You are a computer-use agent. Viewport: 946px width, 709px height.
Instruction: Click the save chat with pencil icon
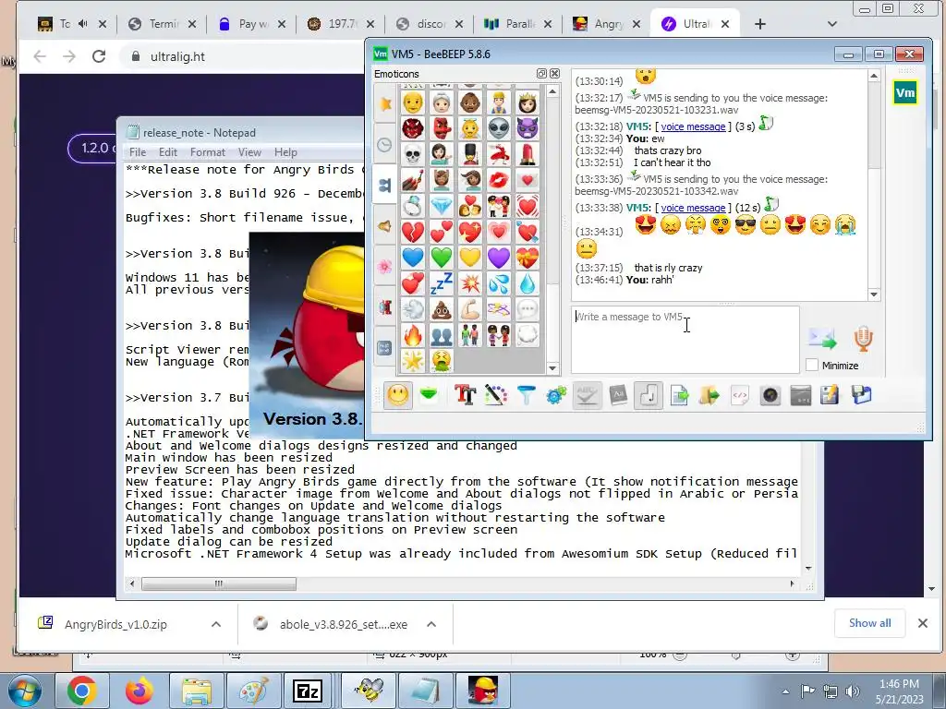coord(831,395)
